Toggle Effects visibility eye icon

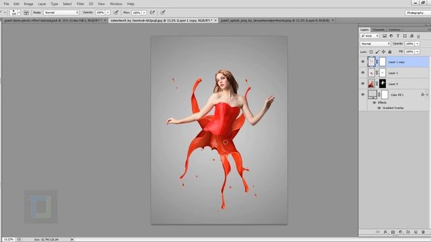[374, 102]
